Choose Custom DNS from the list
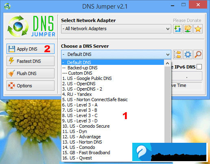Viewport: 210px width, 164px height. [x=113, y=73]
